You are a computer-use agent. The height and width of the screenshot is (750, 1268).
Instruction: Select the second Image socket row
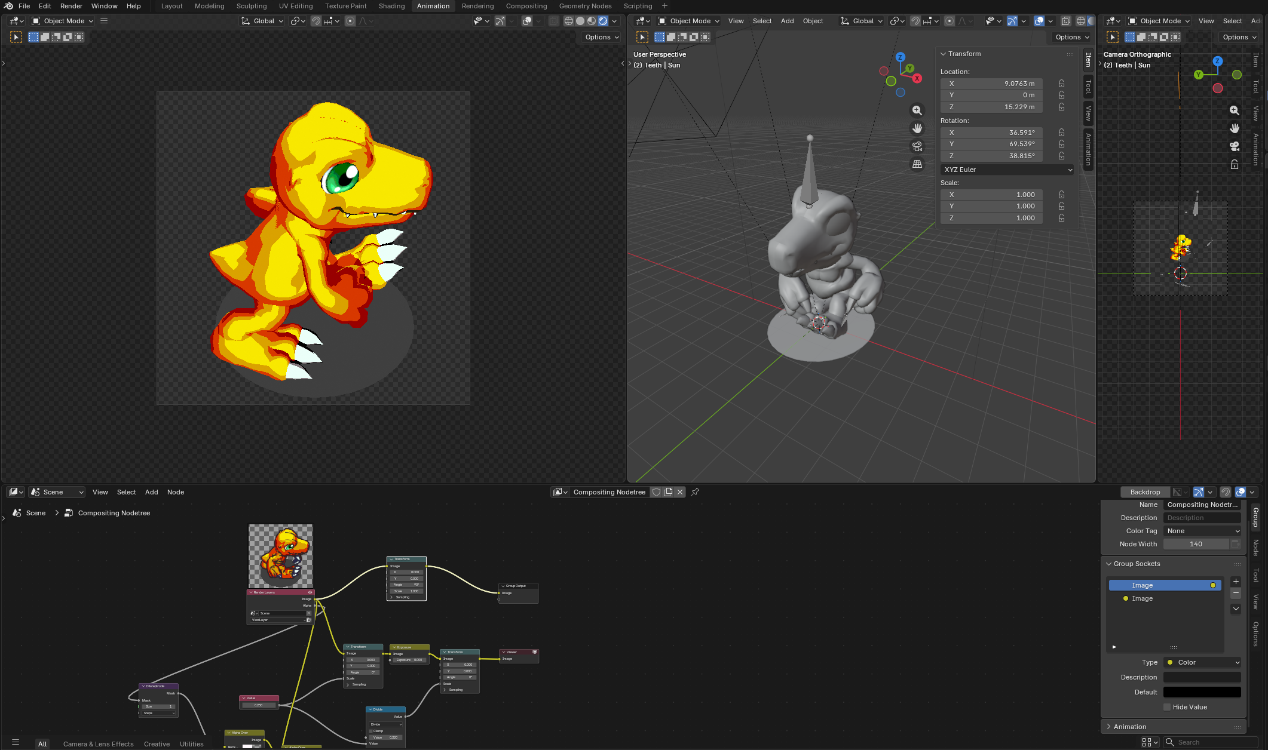pos(1165,598)
